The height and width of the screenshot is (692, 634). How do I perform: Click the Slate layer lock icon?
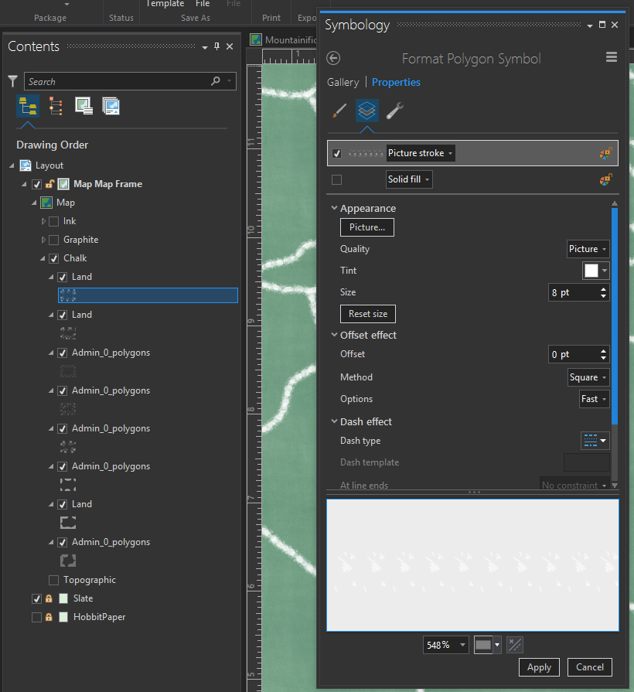point(49,598)
